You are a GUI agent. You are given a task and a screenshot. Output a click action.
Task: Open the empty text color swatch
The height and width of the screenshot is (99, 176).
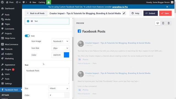point(67,95)
